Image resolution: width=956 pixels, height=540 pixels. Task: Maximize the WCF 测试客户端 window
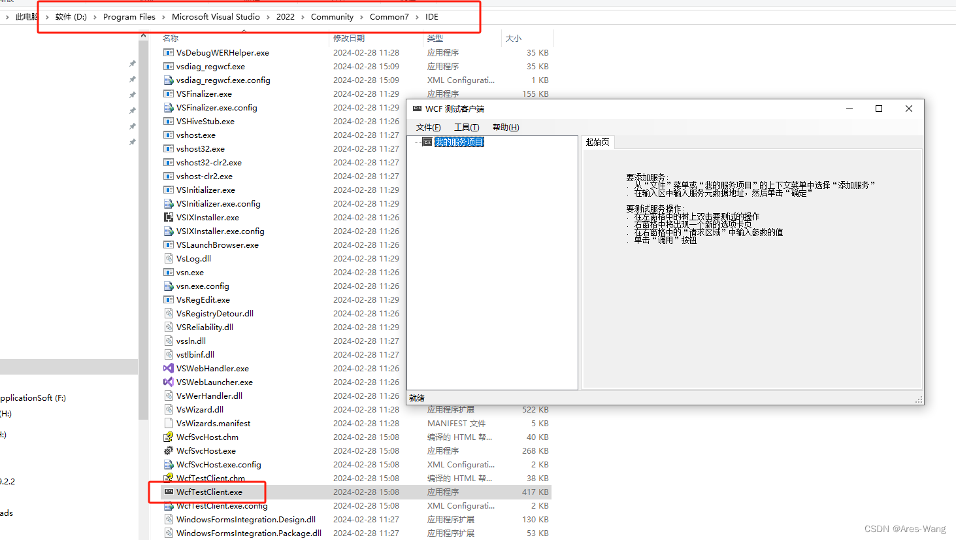tap(879, 109)
